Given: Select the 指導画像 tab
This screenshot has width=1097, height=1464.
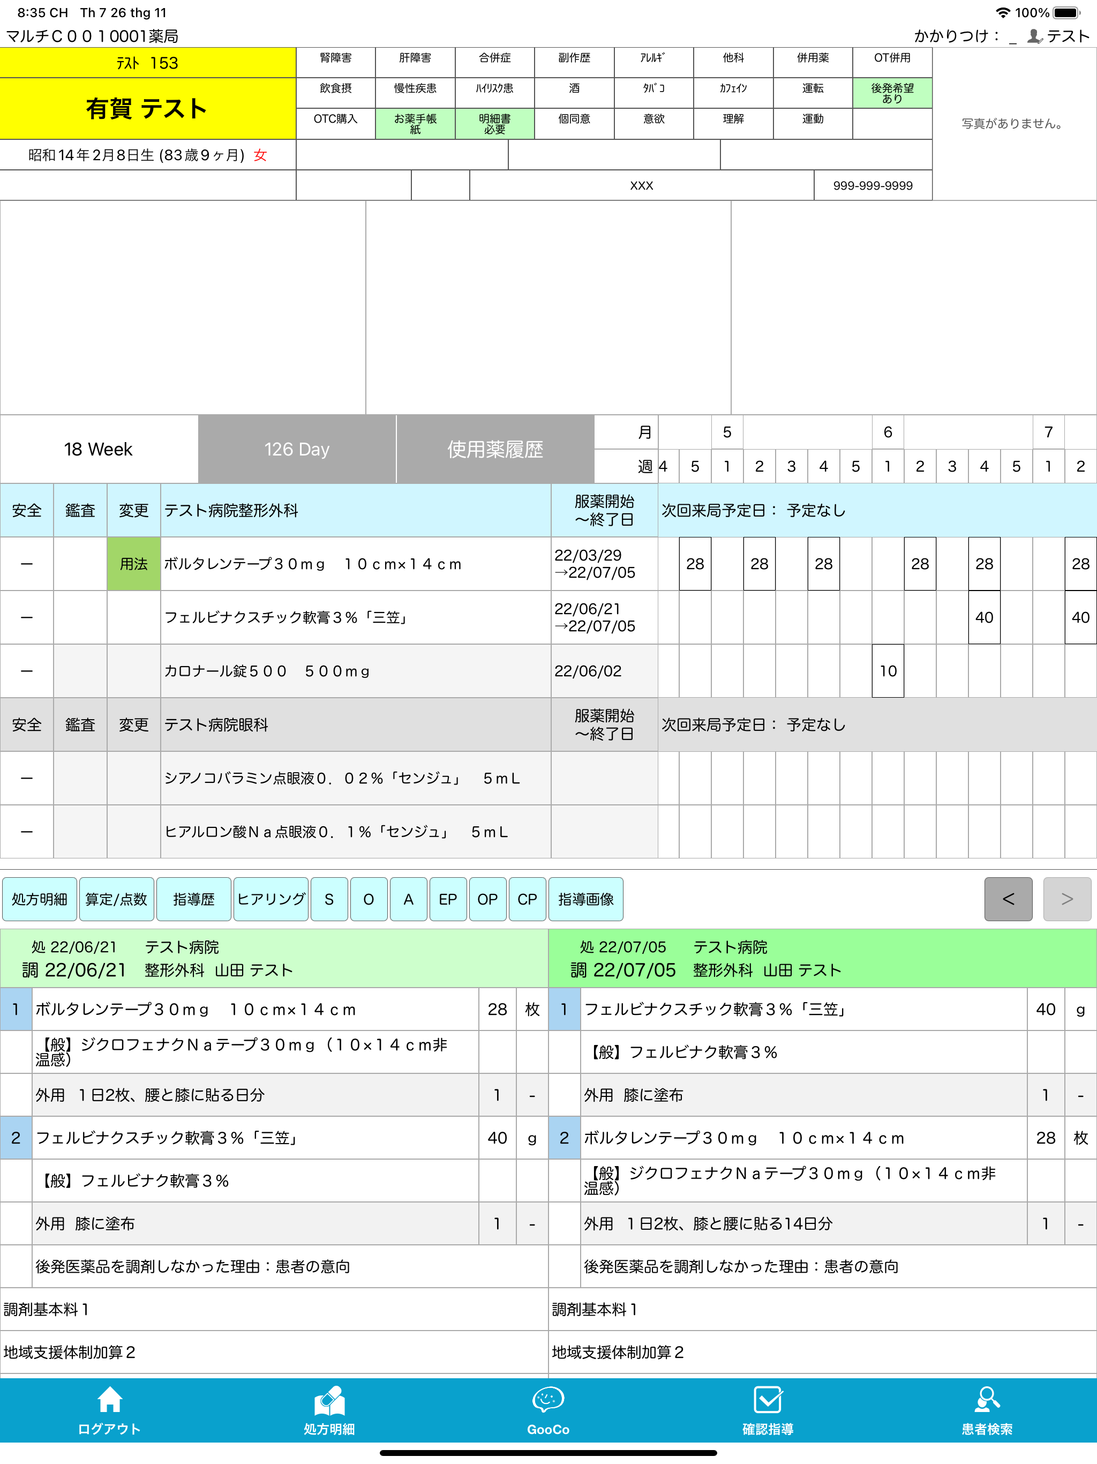Looking at the screenshot, I should [585, 899].
